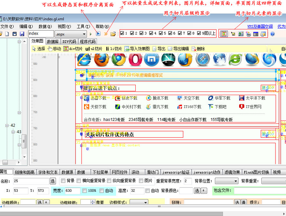Click the 宽度 input showing 630
286x216 pixels.
[72, 191]
